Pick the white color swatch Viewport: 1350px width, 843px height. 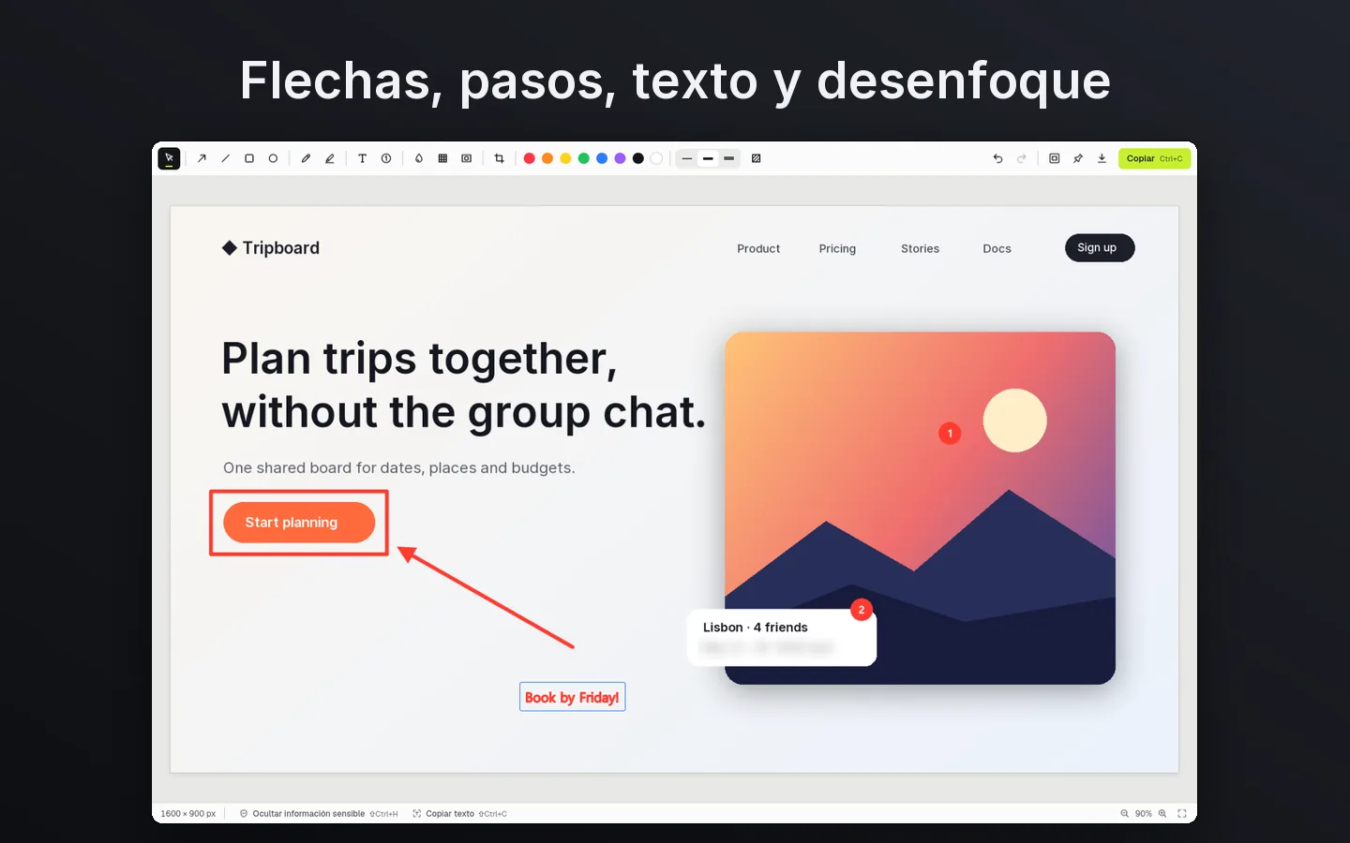[x=656, y=158]
